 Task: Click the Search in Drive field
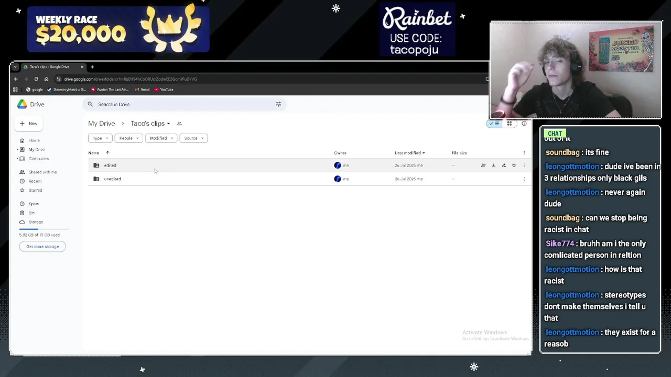tap(183, 104)
